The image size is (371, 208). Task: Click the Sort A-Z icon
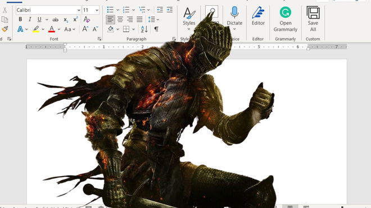tap(144, 29)
